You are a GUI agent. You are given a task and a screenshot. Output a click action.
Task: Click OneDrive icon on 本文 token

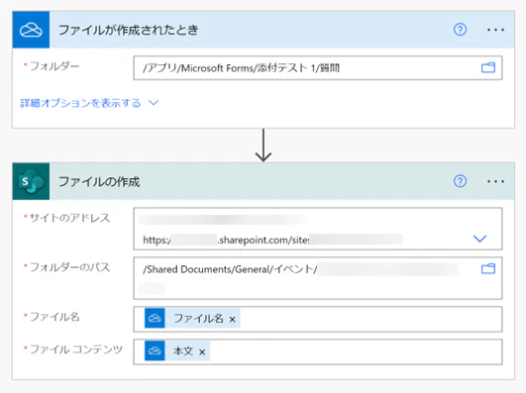tap(155, 351)
